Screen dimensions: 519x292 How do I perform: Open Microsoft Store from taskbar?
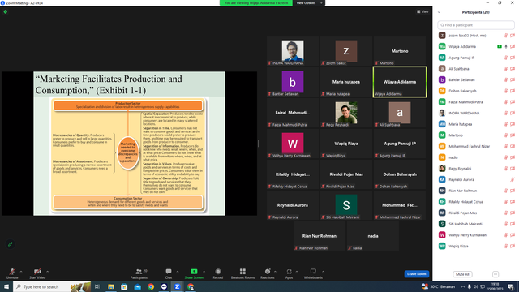[x=124, y=286]
